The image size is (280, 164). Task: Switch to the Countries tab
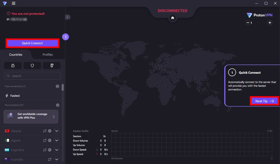click(16, 55)
